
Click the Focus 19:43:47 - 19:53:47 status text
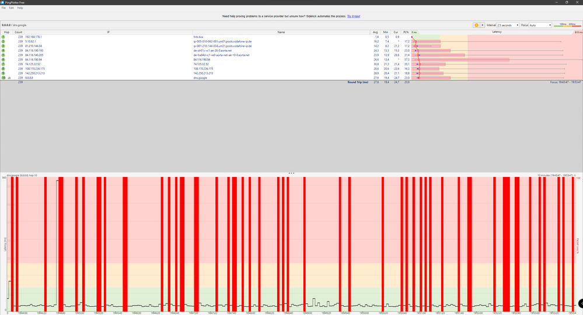(x=565, y=82)
